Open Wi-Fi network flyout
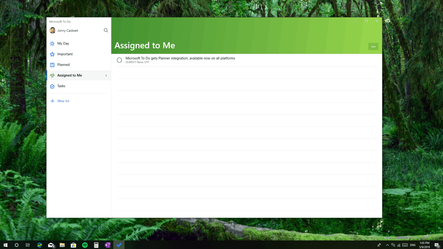The width and height of the screenshot is (443, 249). 399,245
